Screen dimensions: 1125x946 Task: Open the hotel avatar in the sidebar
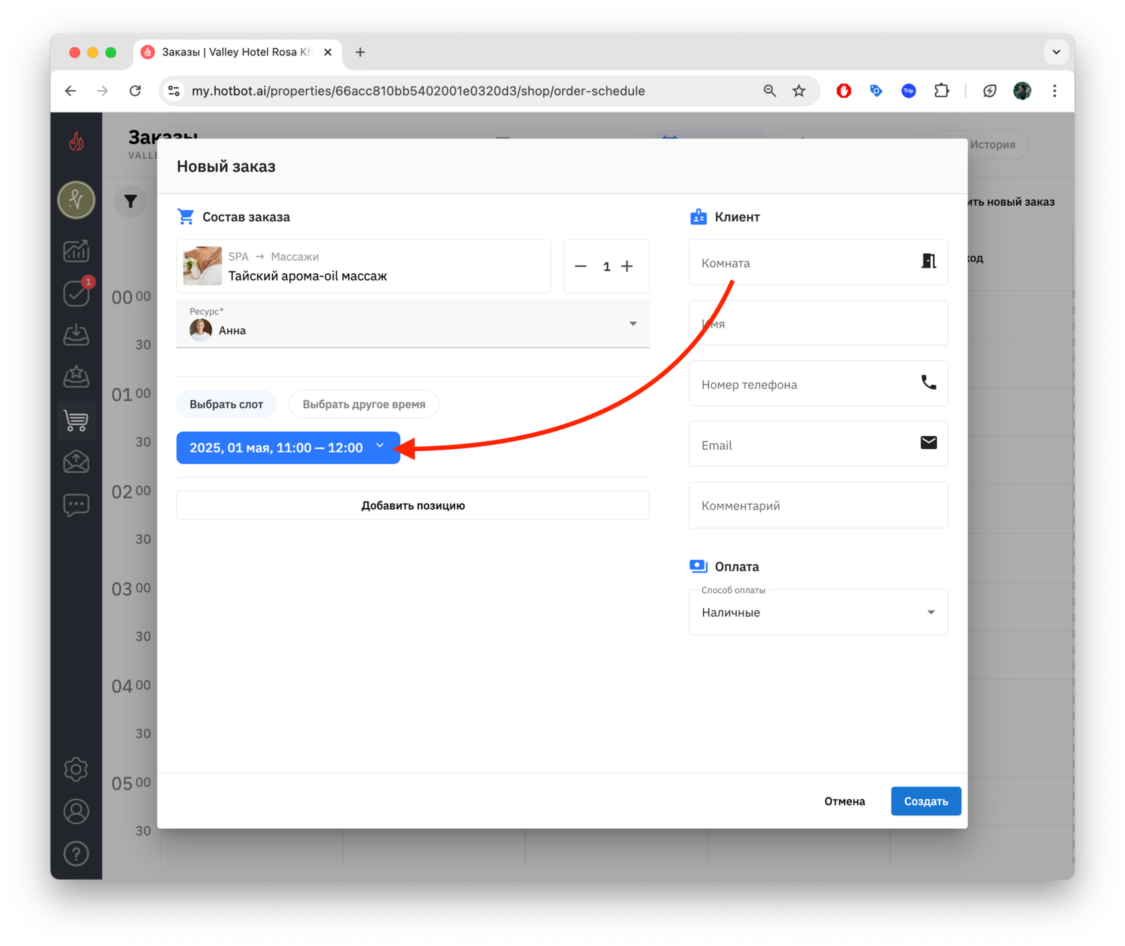click(x=76, y=200)
